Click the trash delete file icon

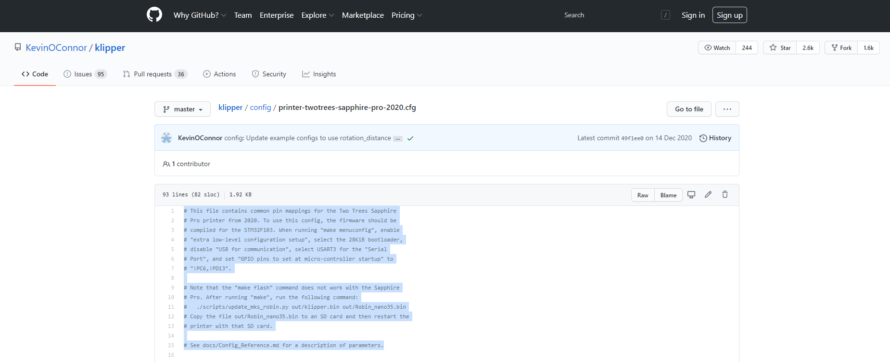(x=725, y=194)
